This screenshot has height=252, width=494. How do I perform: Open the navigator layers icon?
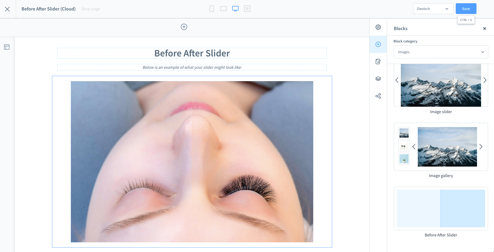(378, 79)
